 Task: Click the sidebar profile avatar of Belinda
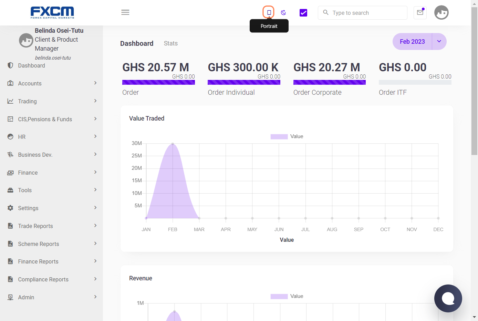point(26,40)
